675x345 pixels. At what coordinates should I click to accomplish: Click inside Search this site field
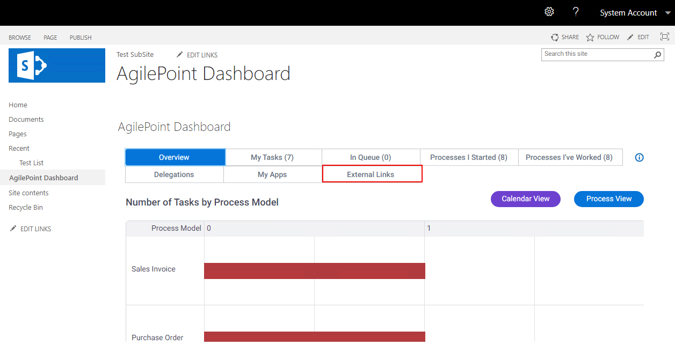click(x=597, y=54)
